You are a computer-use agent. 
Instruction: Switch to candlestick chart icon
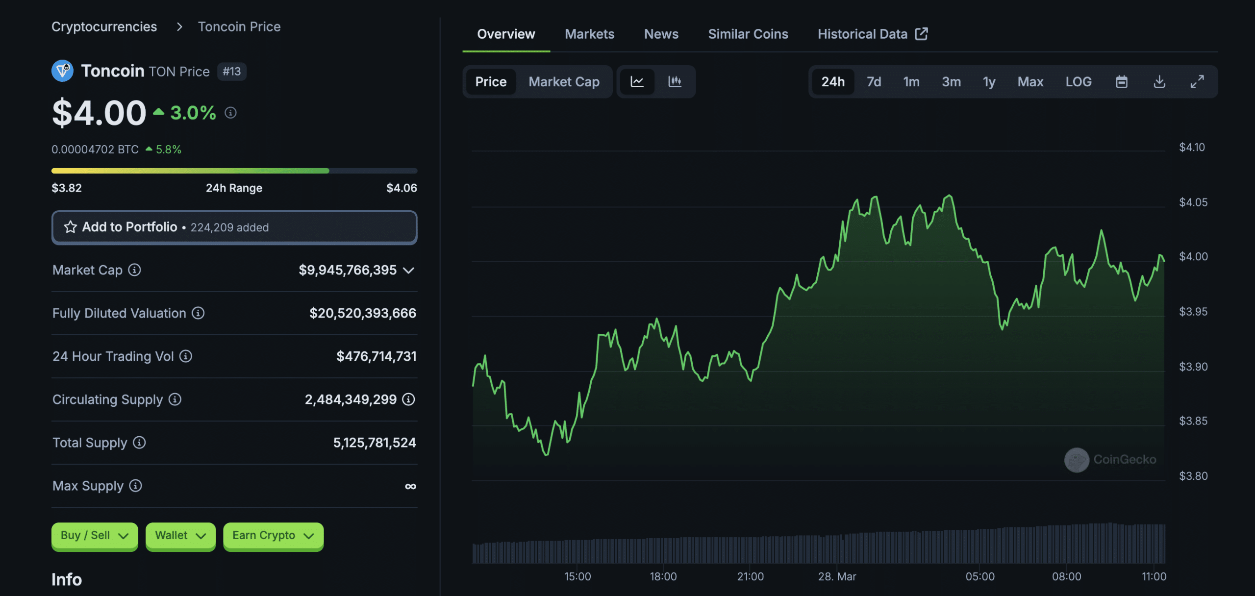[x=675, y=81]
